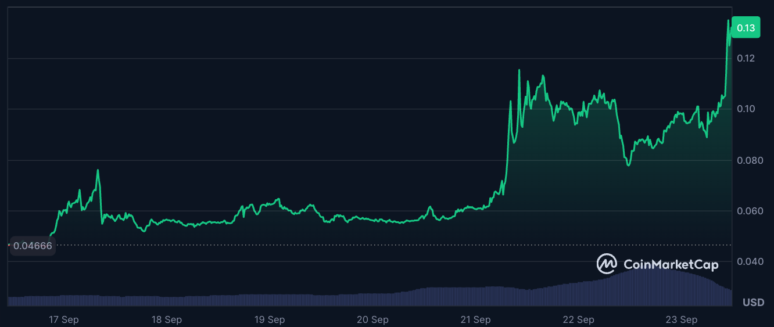Click the 22 Sep date label

click(x=579, y=319)
